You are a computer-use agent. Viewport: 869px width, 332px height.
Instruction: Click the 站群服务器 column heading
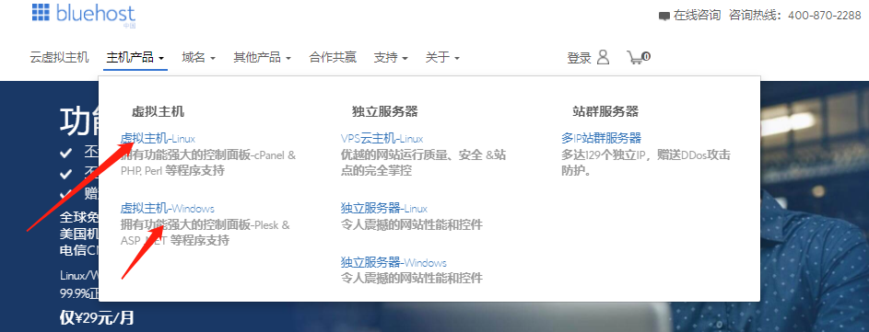(x=605, y=112)
